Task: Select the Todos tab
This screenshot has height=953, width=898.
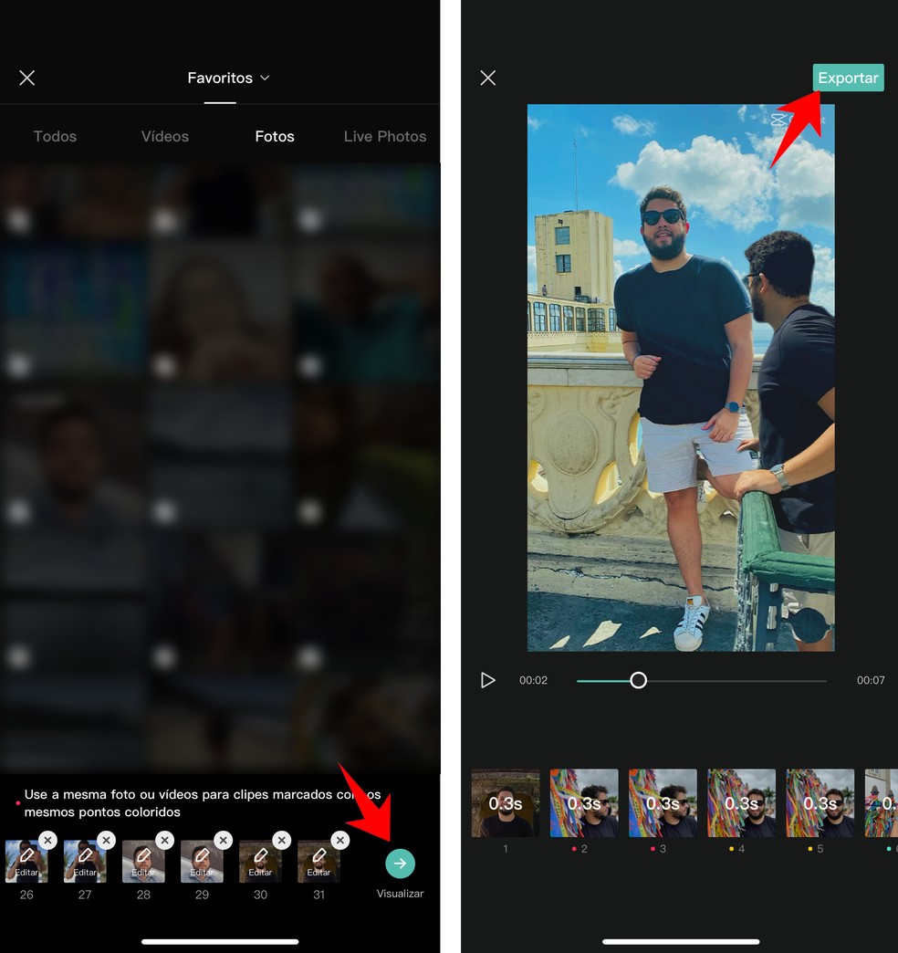Action: click(x=55, y=136)
